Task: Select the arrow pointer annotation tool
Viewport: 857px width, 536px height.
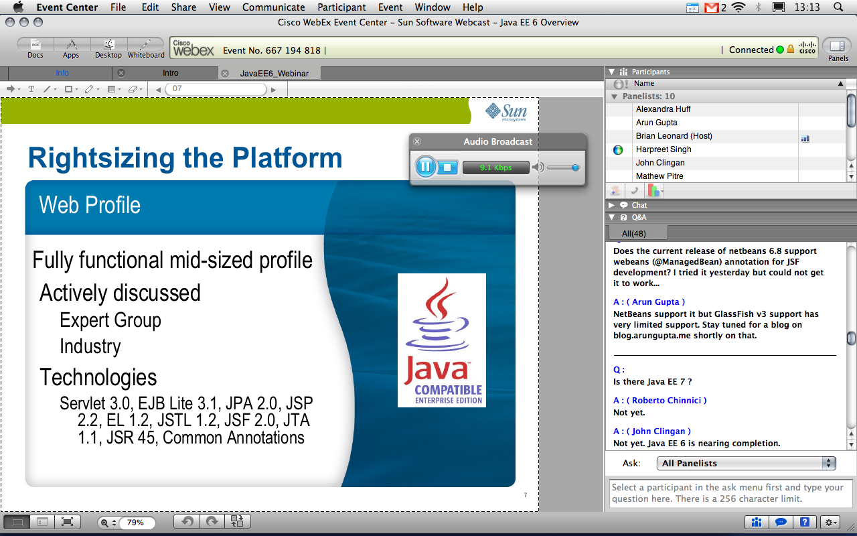Action: point(10,89)
